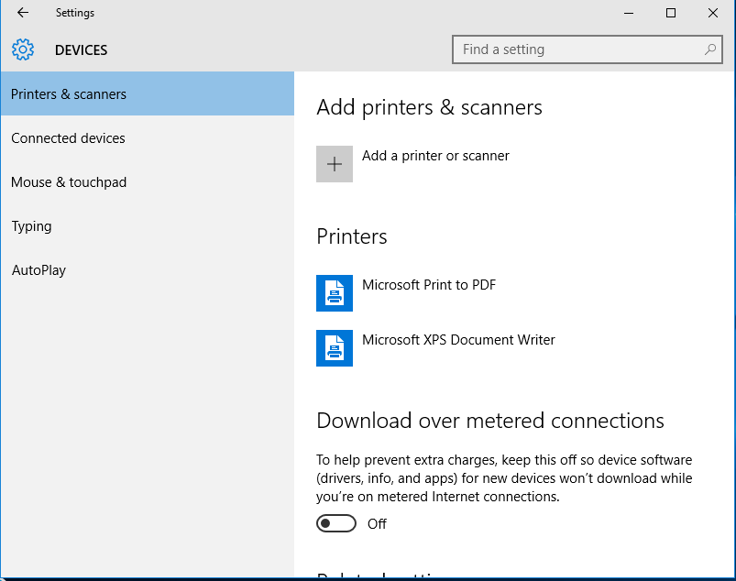
Task: Open the Printers & scanners section
Action: click(x=148, y=93)
